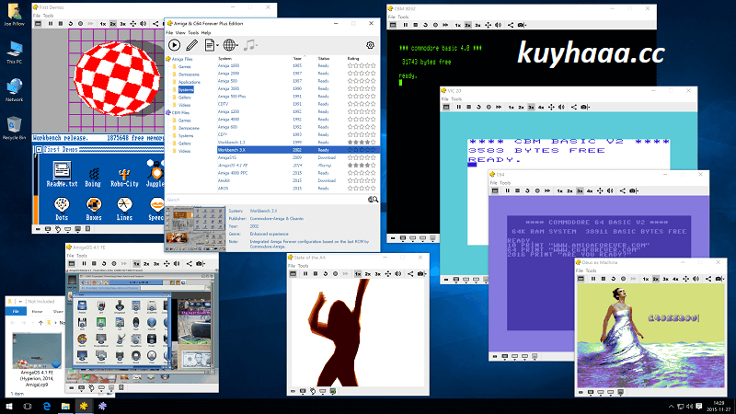Viewport: 736px width, 414px height.
Task: Click the camera screenshot icon in State of the Art
Action: pos(420,273)
